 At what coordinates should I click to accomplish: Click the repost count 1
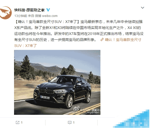pyautogui.click(x=22, y=123)
